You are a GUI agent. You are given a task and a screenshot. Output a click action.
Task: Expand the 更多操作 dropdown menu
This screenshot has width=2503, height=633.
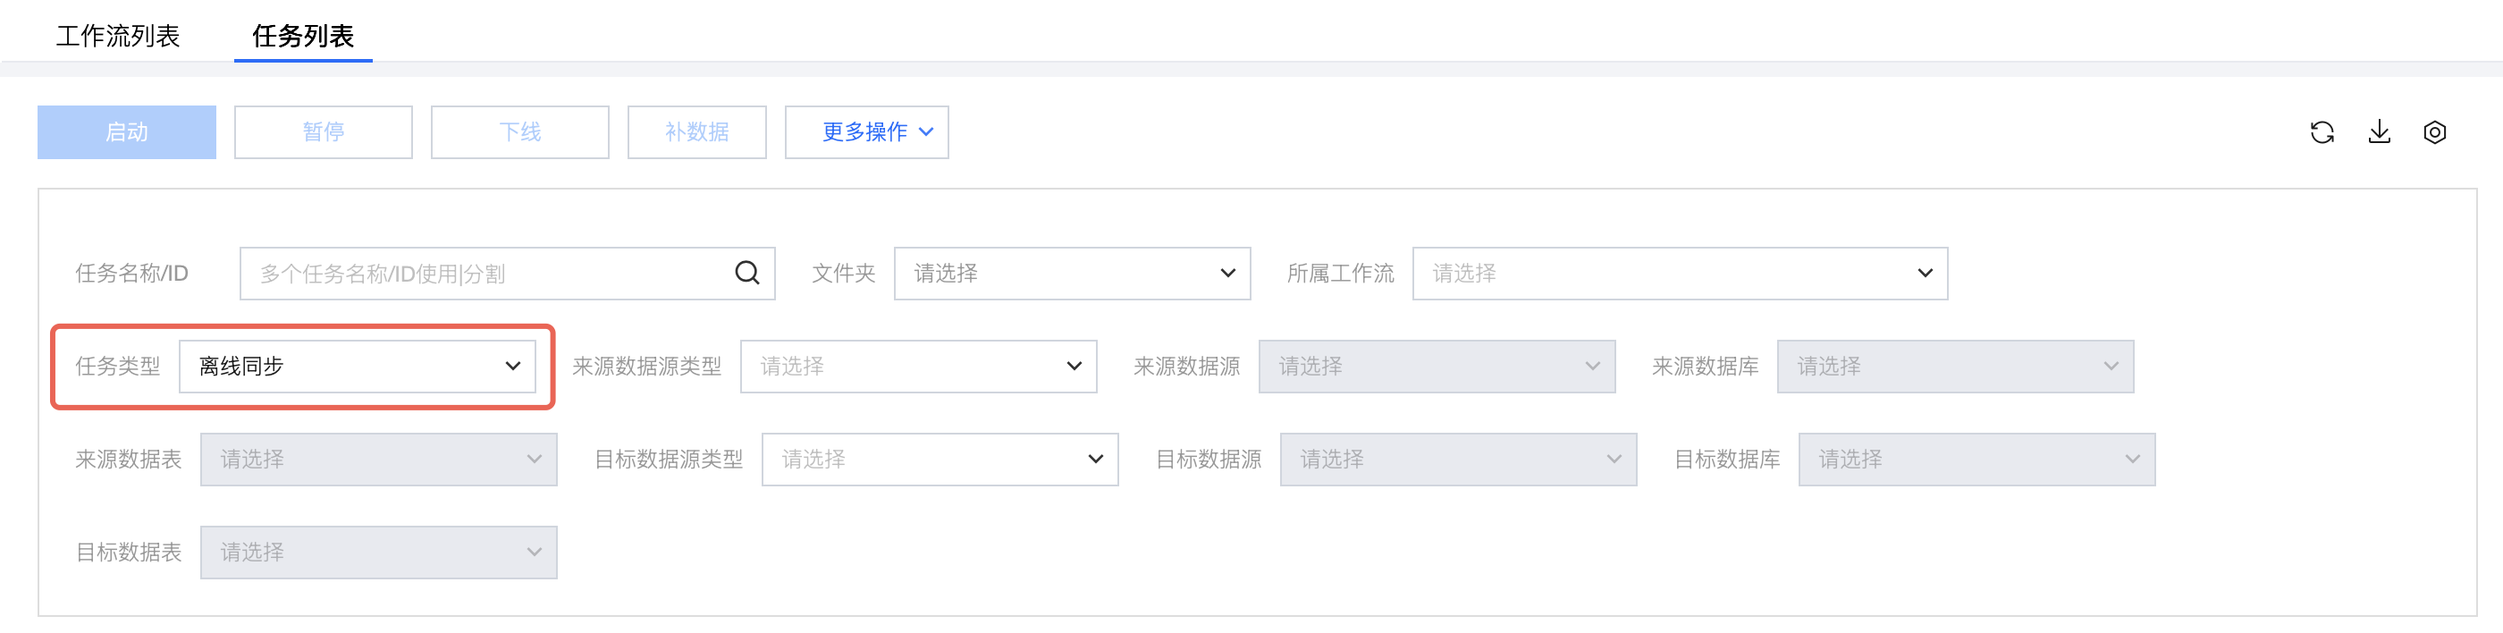tap(865, 132)
